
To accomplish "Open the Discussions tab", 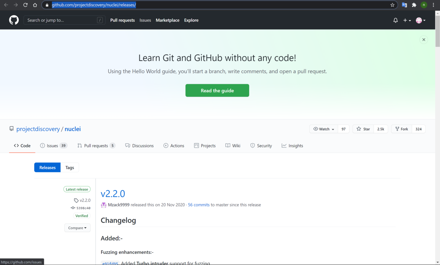I will point(139,146).
